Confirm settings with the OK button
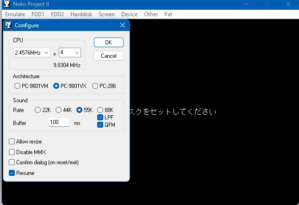The width and height of the screenshot is (299, 205). [109, 42]
